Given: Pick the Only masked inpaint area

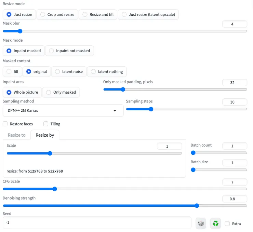Looking at the screenshot, I should pos(61,92).
